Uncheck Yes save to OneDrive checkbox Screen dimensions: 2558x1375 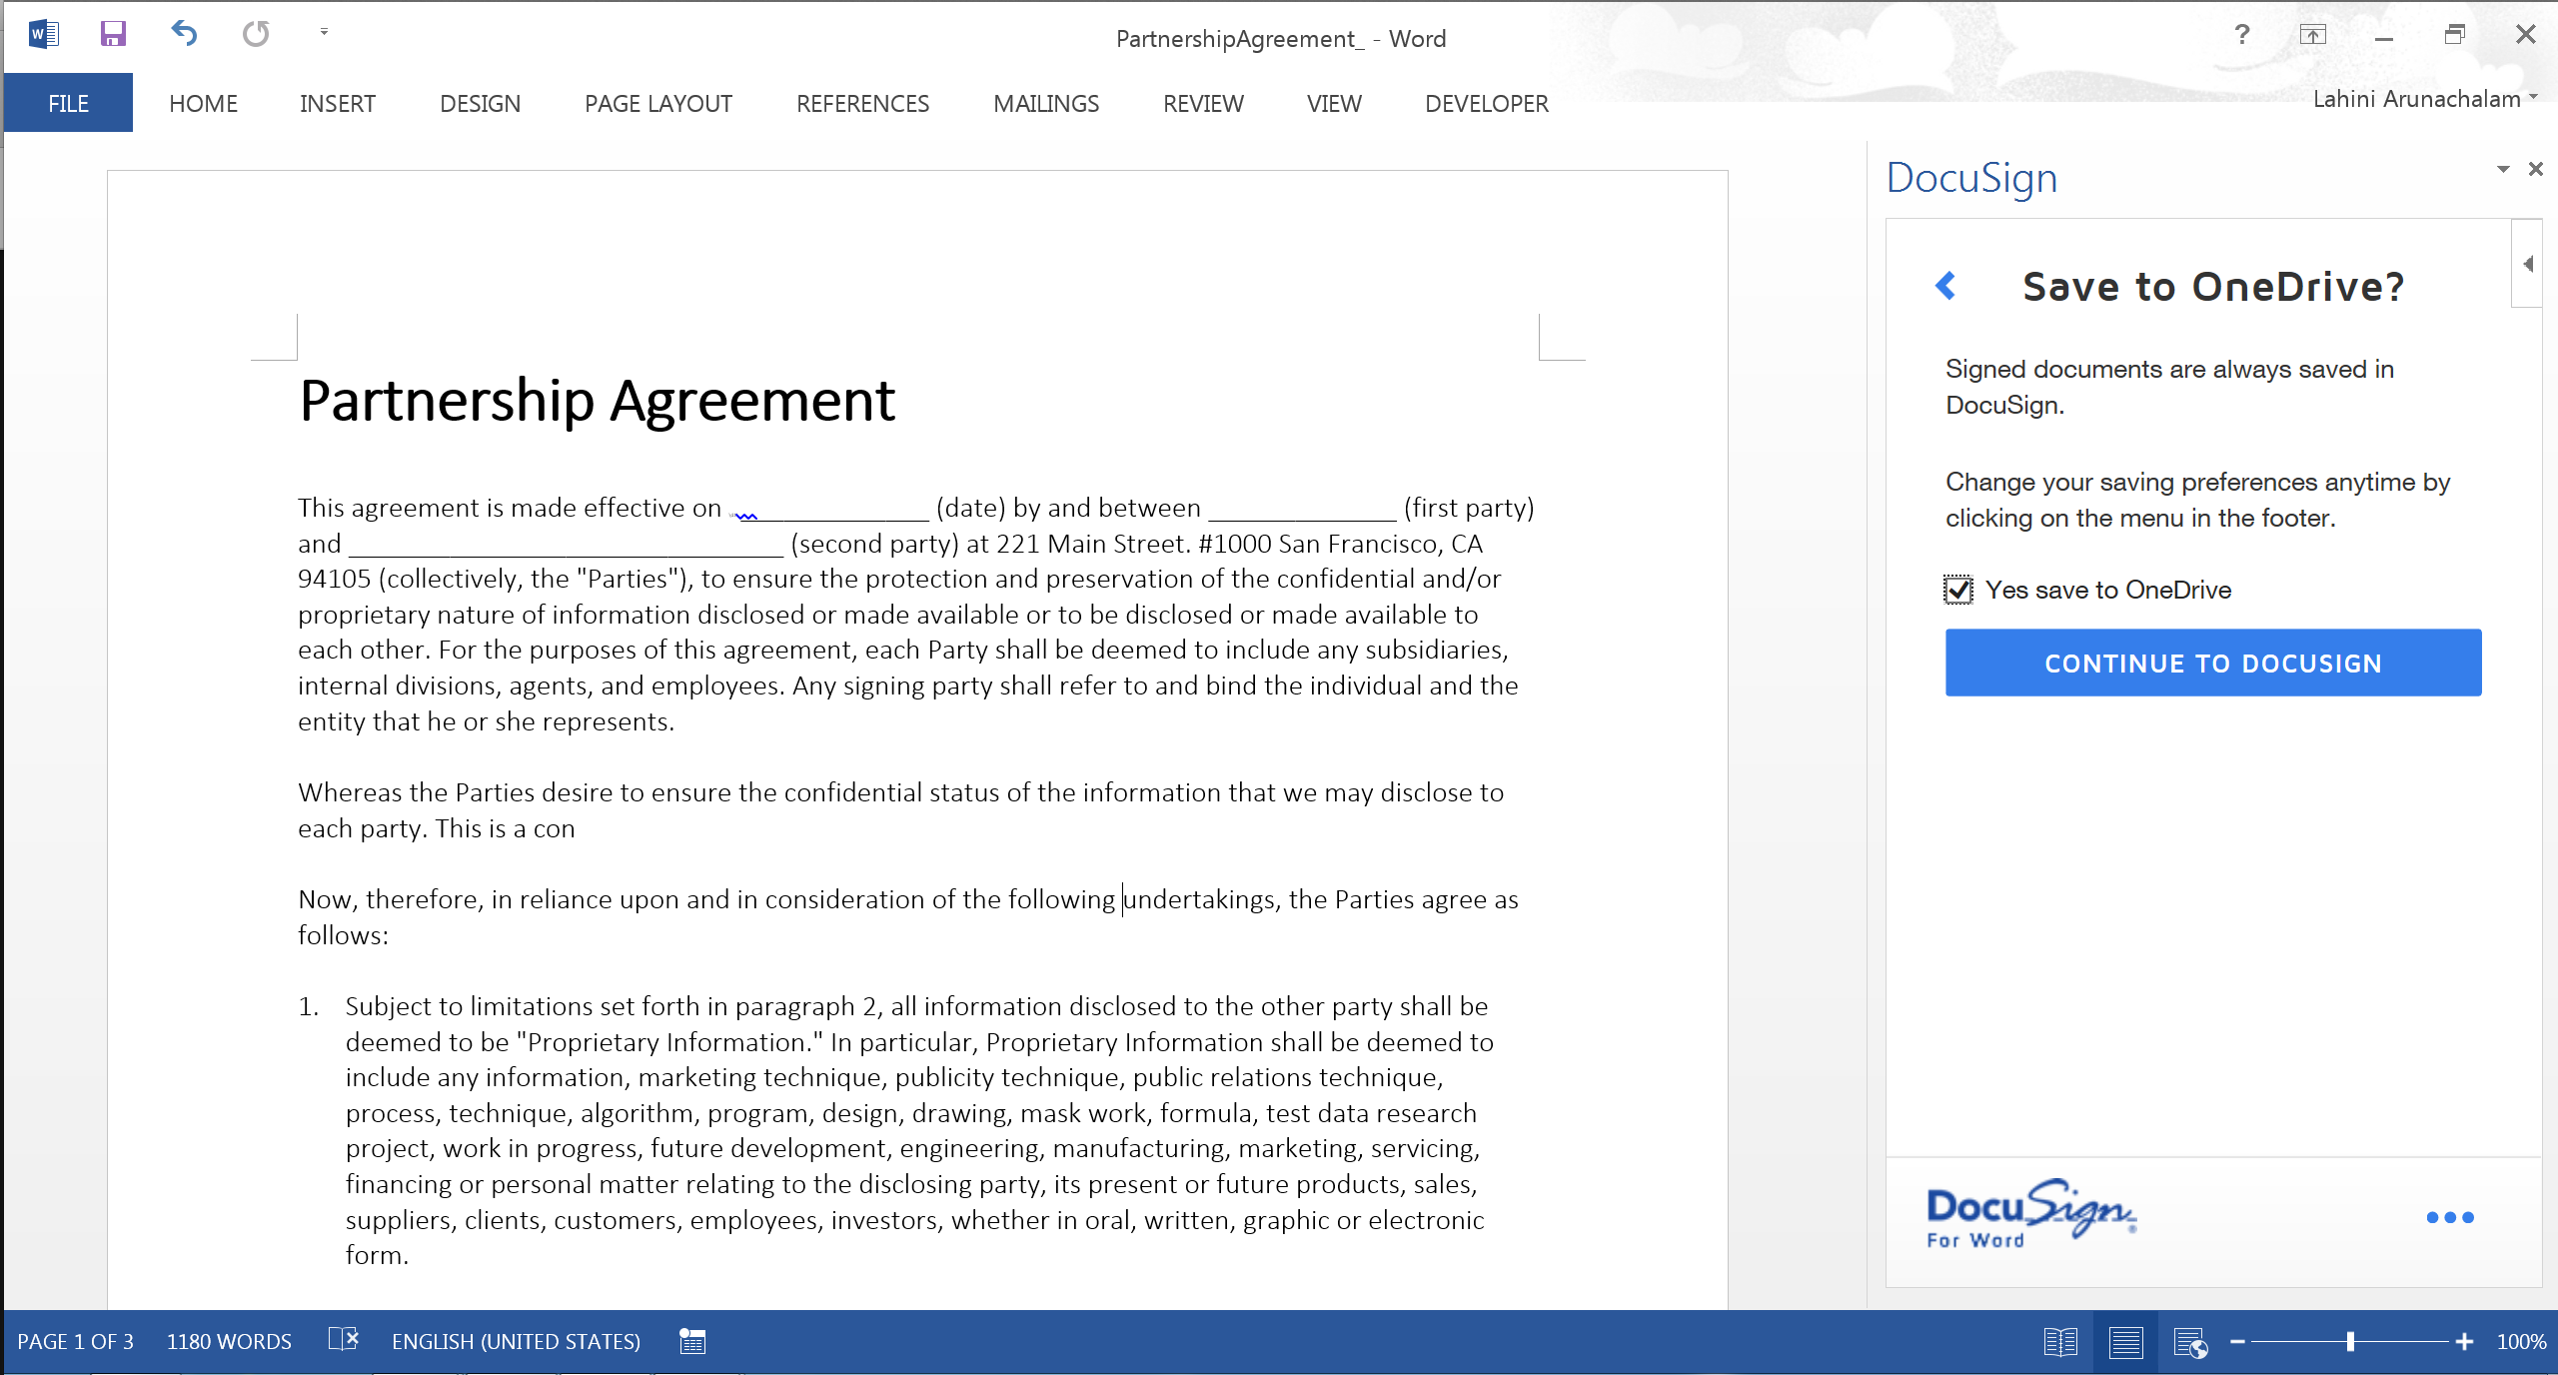(x=1958, y=590)
